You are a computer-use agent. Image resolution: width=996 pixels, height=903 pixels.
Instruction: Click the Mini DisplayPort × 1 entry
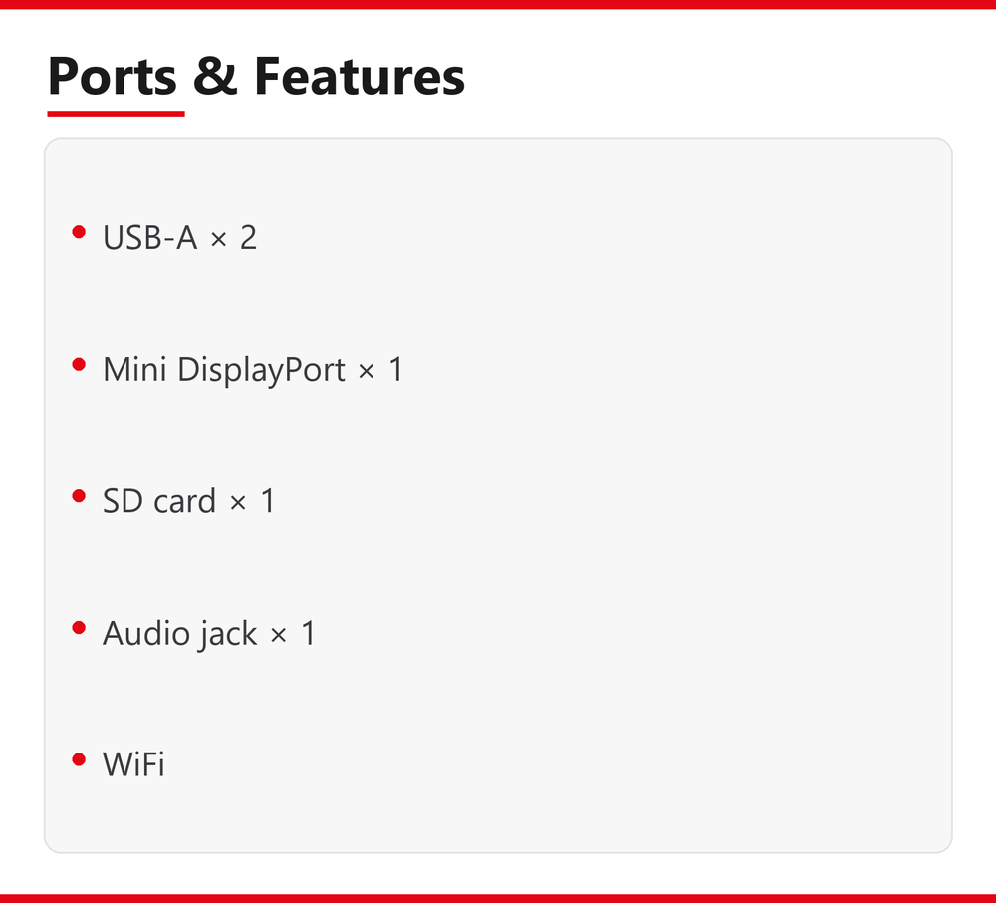coord(253,370)
